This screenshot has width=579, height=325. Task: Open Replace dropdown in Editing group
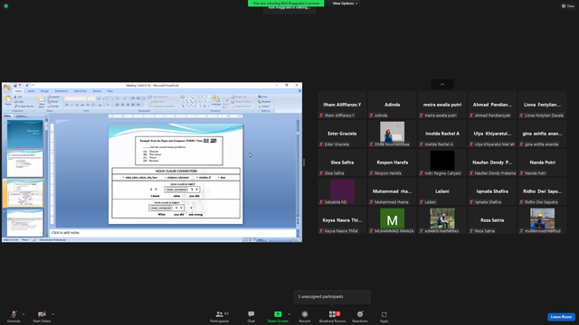265,101
